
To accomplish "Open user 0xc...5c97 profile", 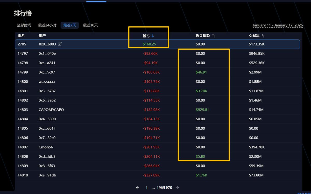I will [x=47, y=72].
